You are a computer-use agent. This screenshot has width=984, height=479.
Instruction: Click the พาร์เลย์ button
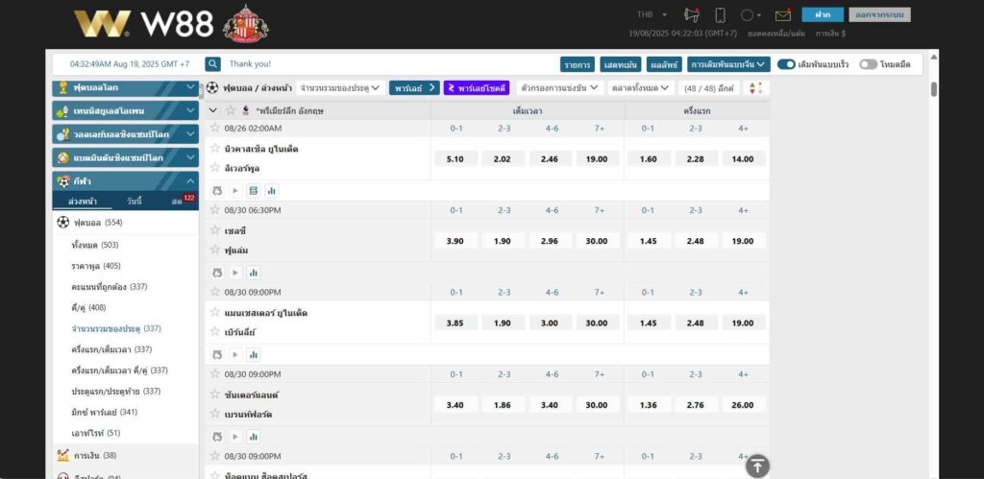click(x=414, y=87)
